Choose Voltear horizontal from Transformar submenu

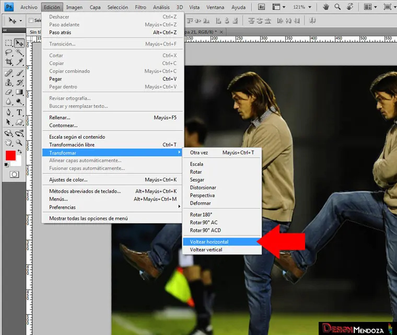pos(222,242)
